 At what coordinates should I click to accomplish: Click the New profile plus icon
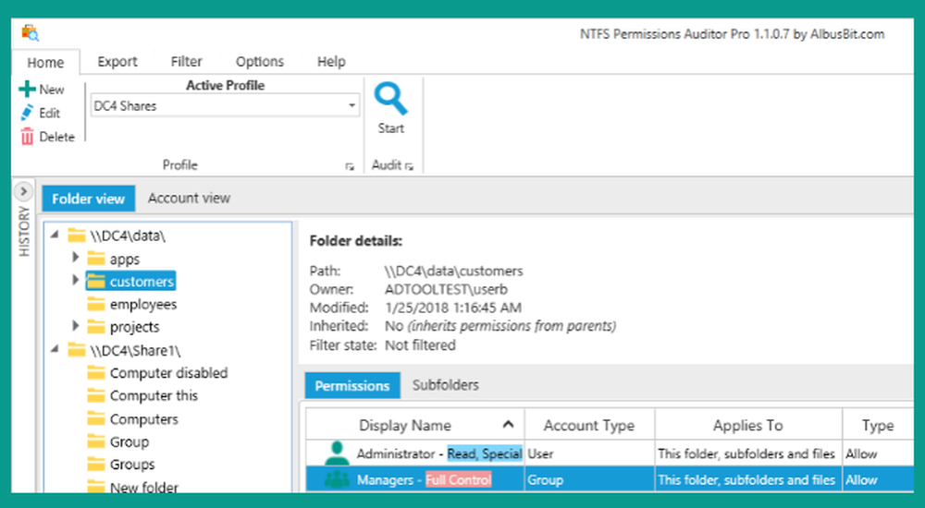[x=28, y=90]
